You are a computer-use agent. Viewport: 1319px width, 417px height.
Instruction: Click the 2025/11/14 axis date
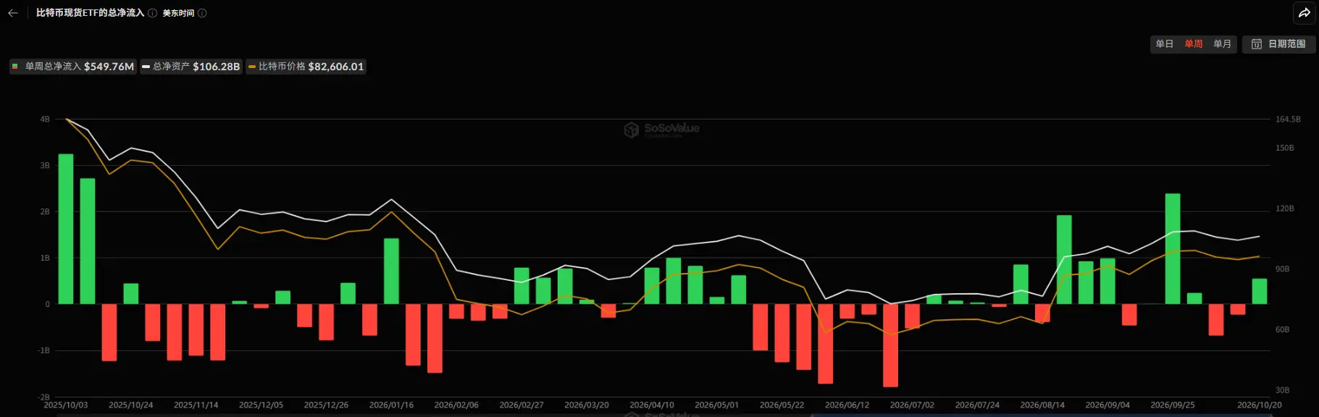[x=196, y=405]
